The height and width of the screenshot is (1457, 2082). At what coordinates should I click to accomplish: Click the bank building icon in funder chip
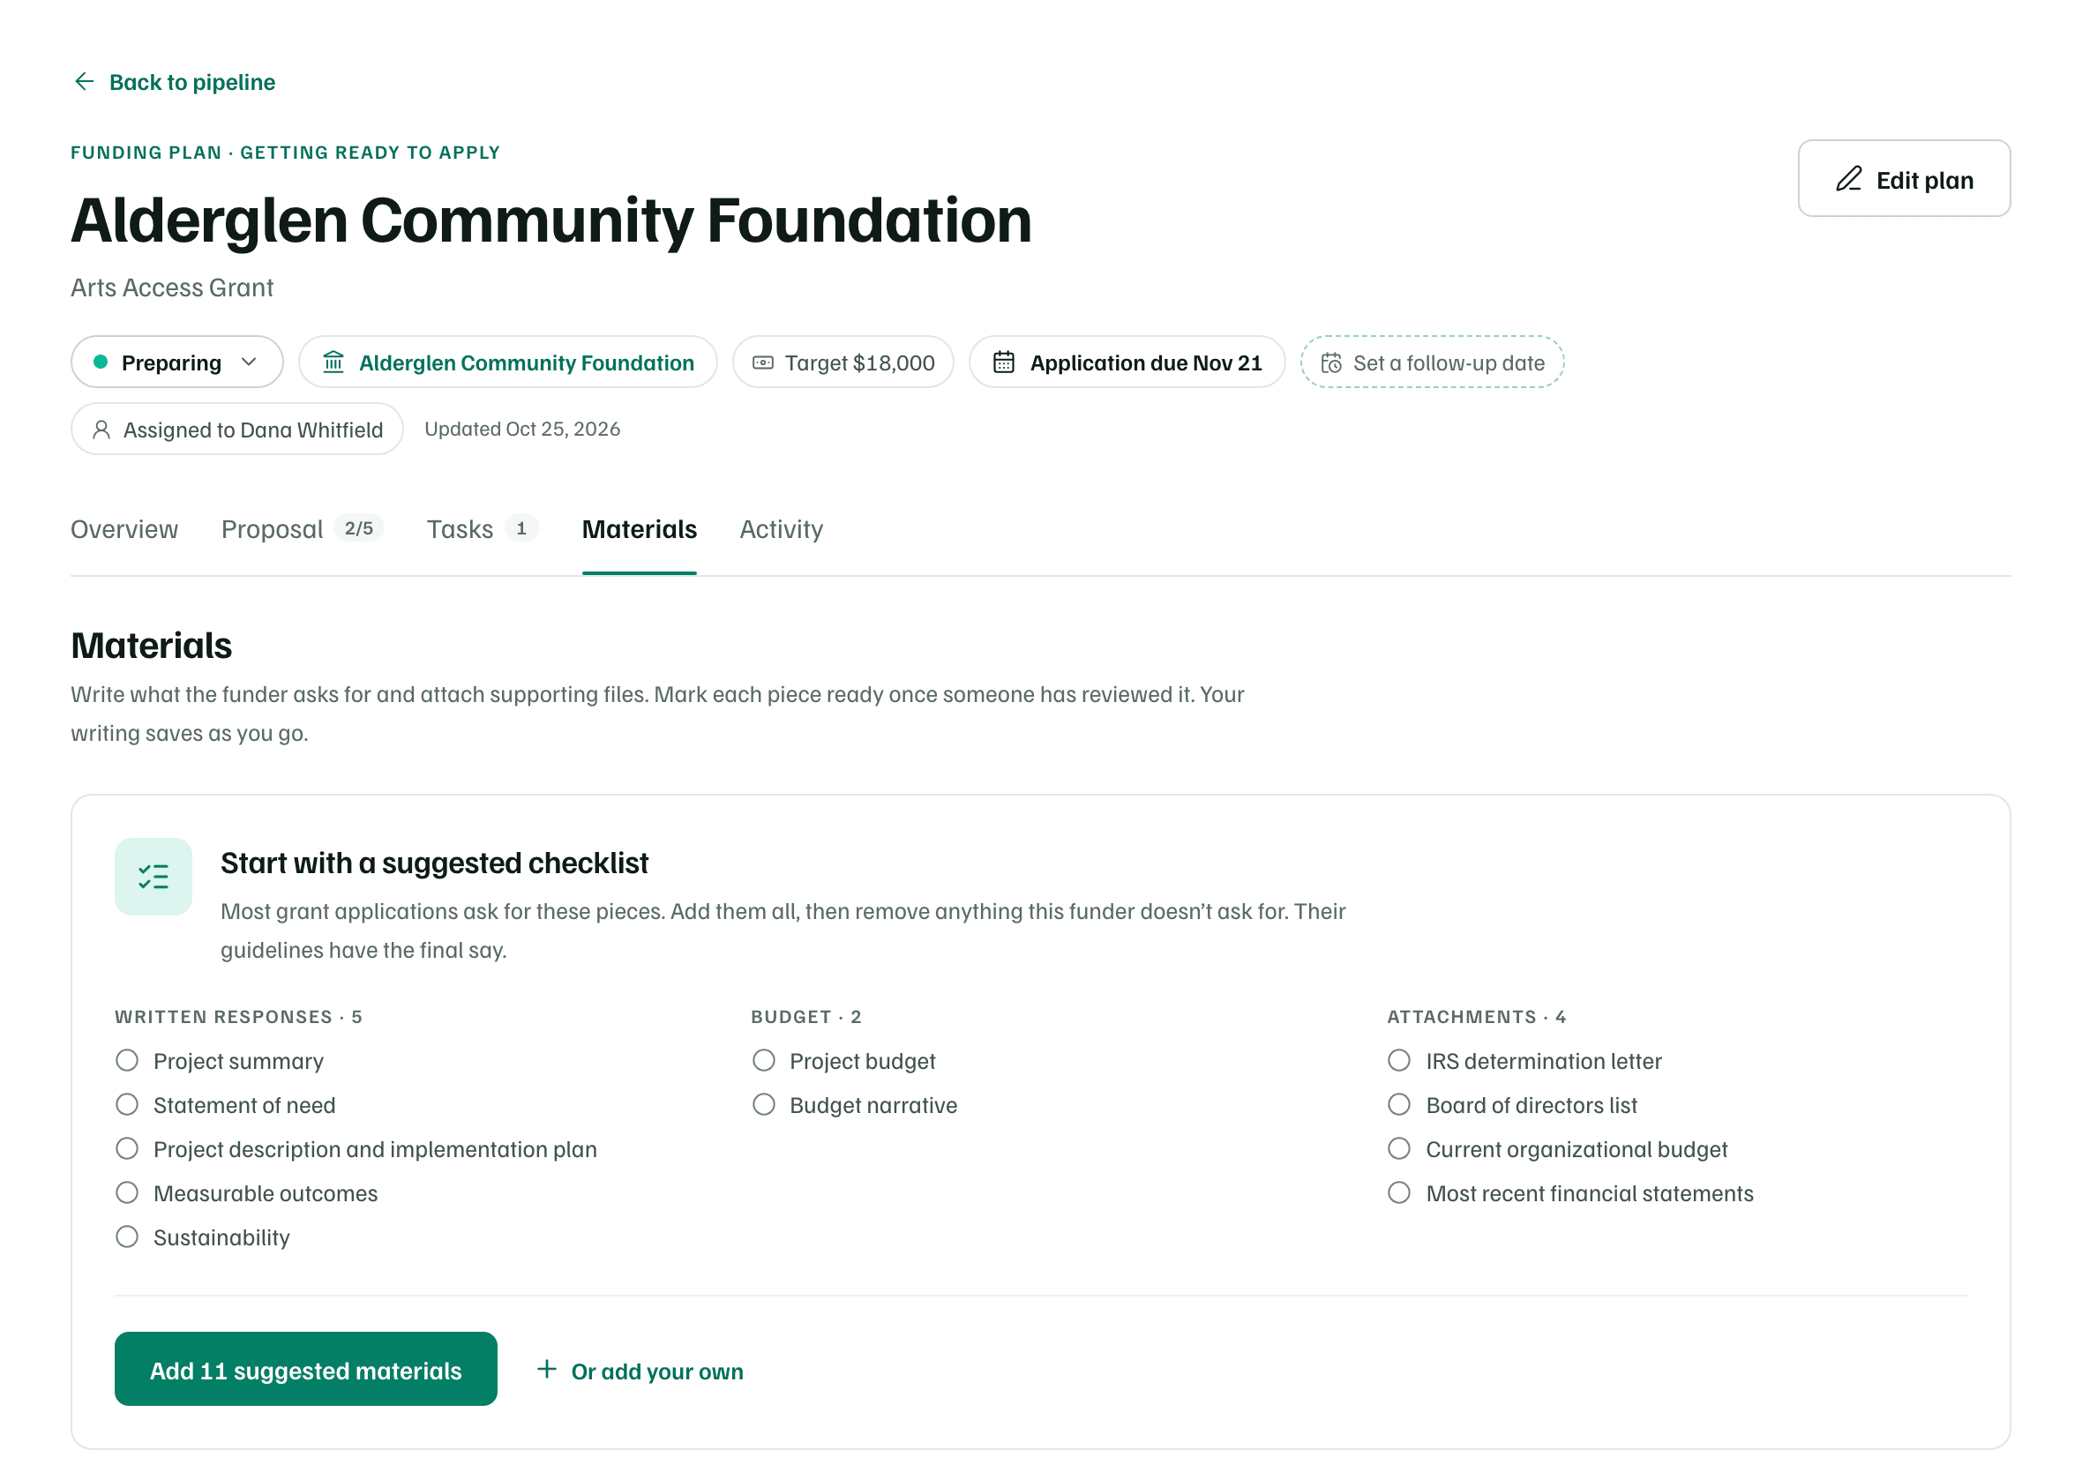(333, 362)
